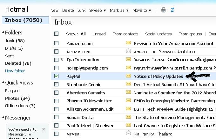Open the Sweep dropdown menu

pos(98,11)
